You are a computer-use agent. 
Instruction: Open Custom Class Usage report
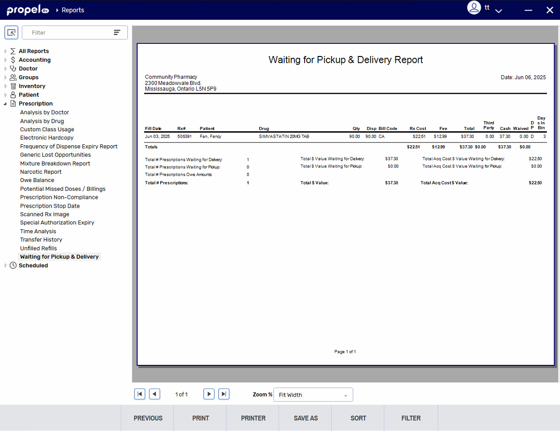47,129
